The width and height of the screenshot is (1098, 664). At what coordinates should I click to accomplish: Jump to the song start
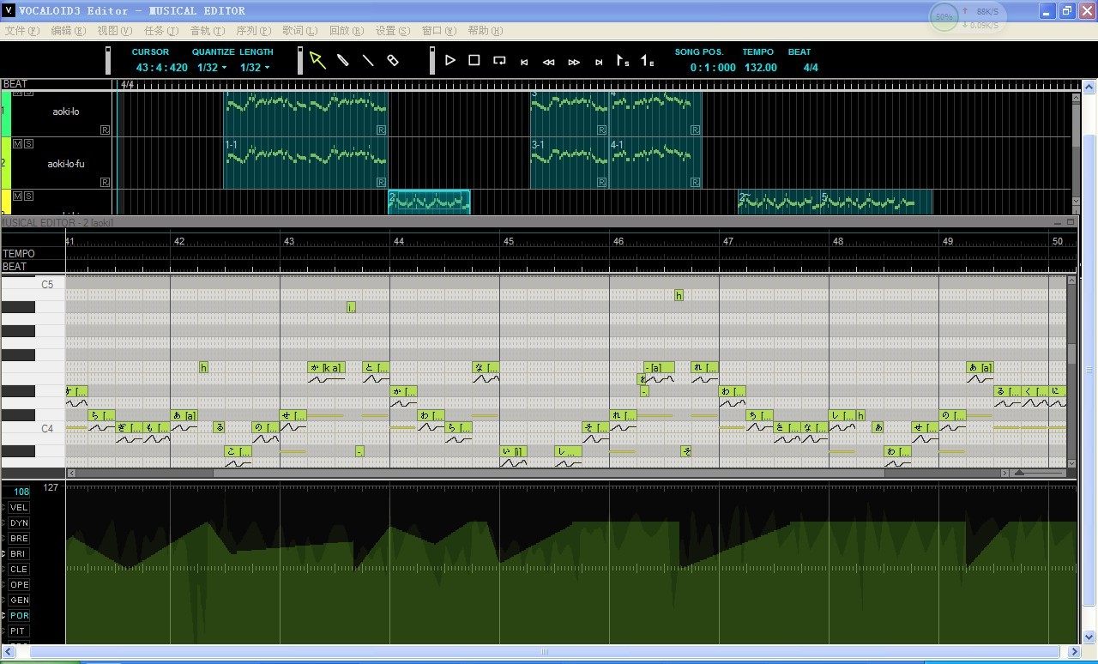click(524, 62)
